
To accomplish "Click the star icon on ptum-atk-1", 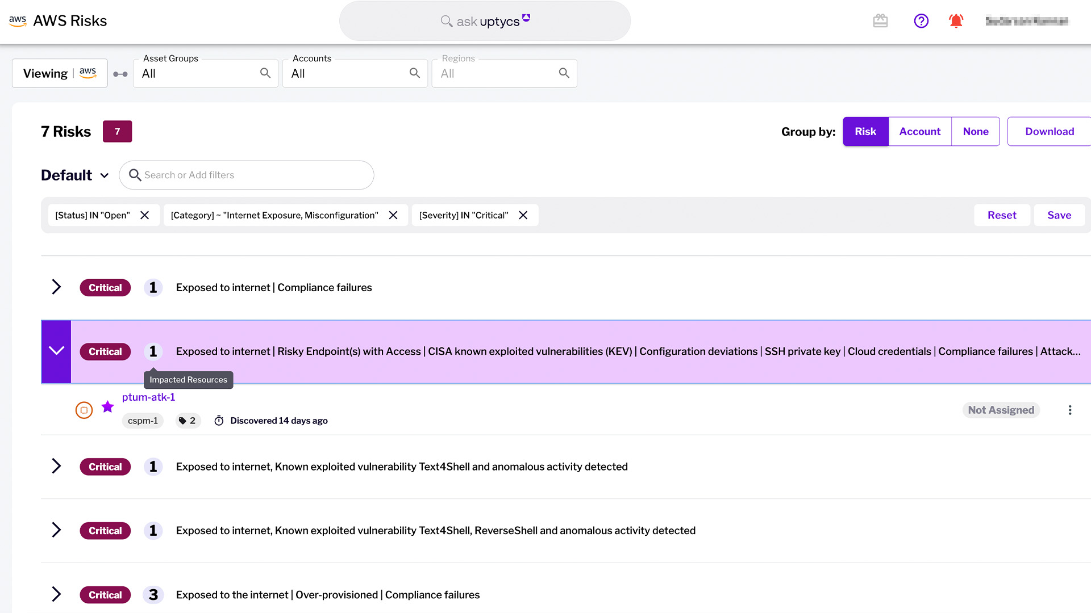I will [108, 407].
